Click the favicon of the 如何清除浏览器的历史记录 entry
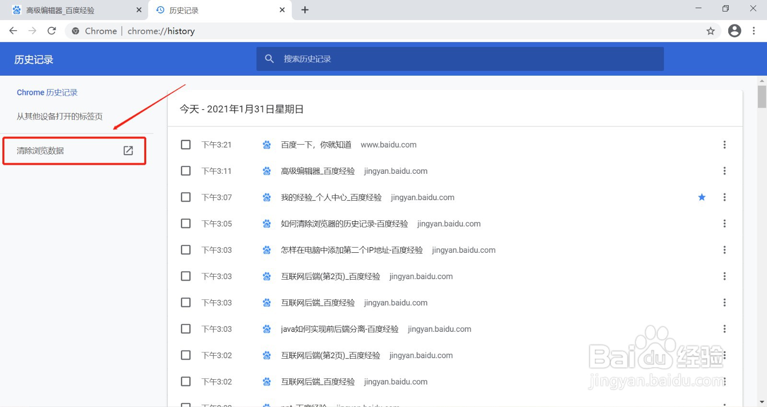Image resolution: width=767 pixels, height=407 pixels. tap(267, 224)
